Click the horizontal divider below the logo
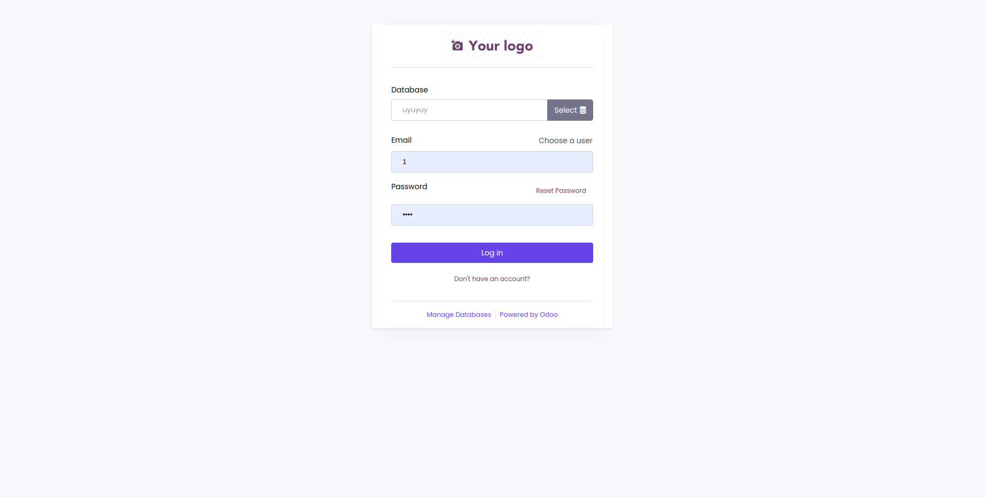Viewport: 986px width, 497px height. coord(492,68)
